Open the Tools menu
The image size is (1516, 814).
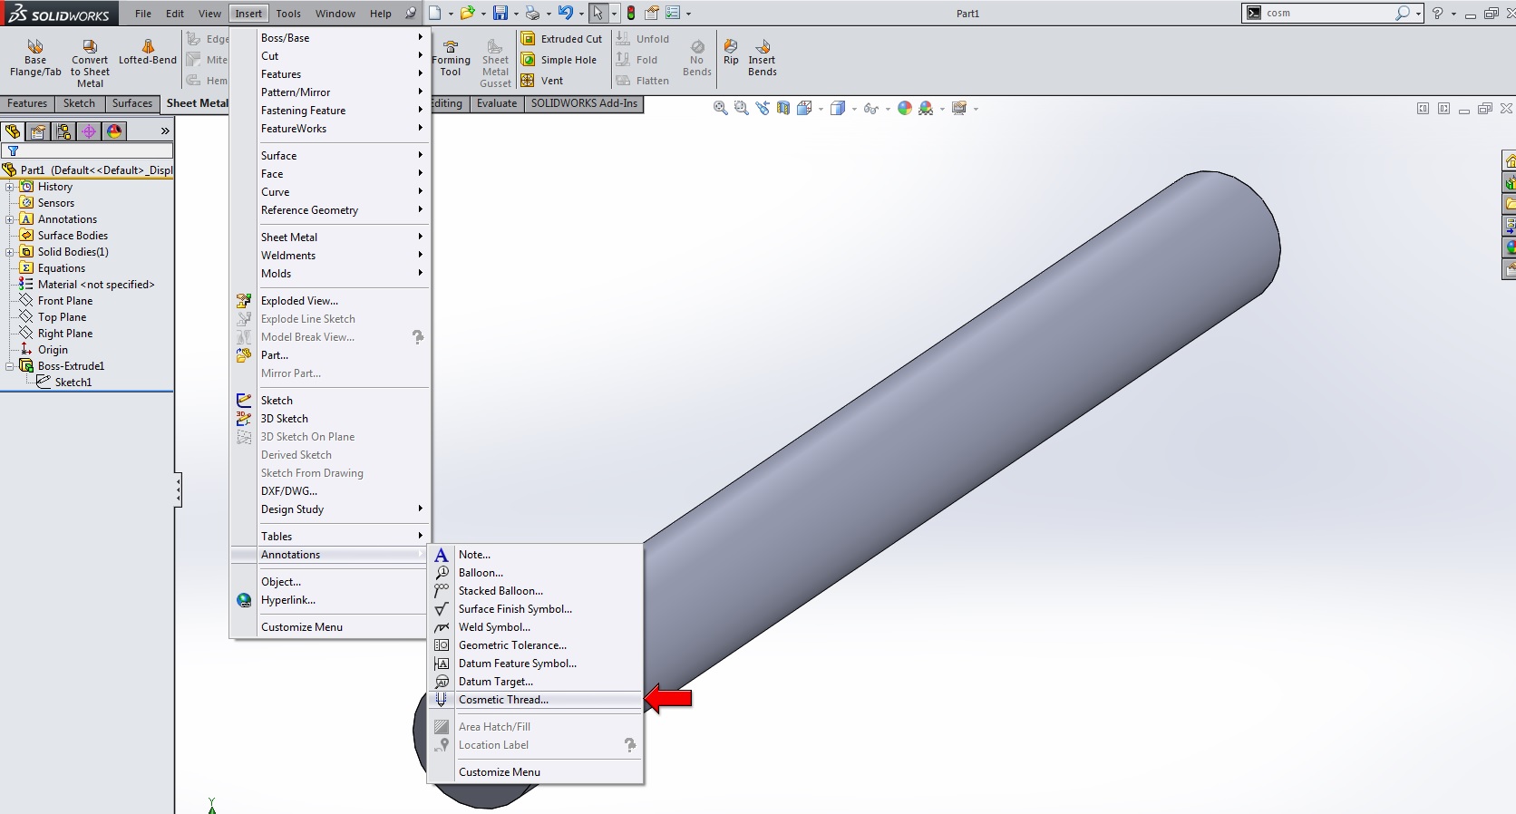288,14
